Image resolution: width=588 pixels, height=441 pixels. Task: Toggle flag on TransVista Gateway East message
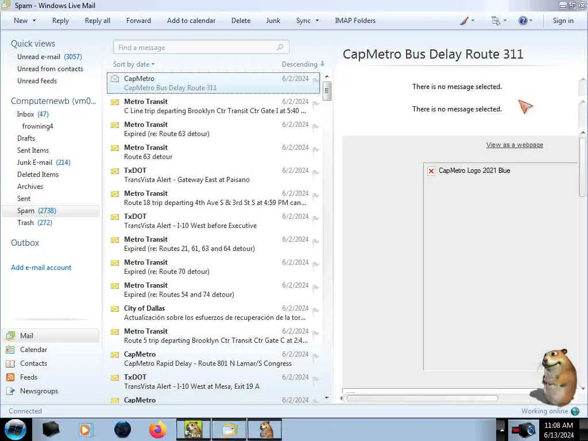click(x=315, y=172)
